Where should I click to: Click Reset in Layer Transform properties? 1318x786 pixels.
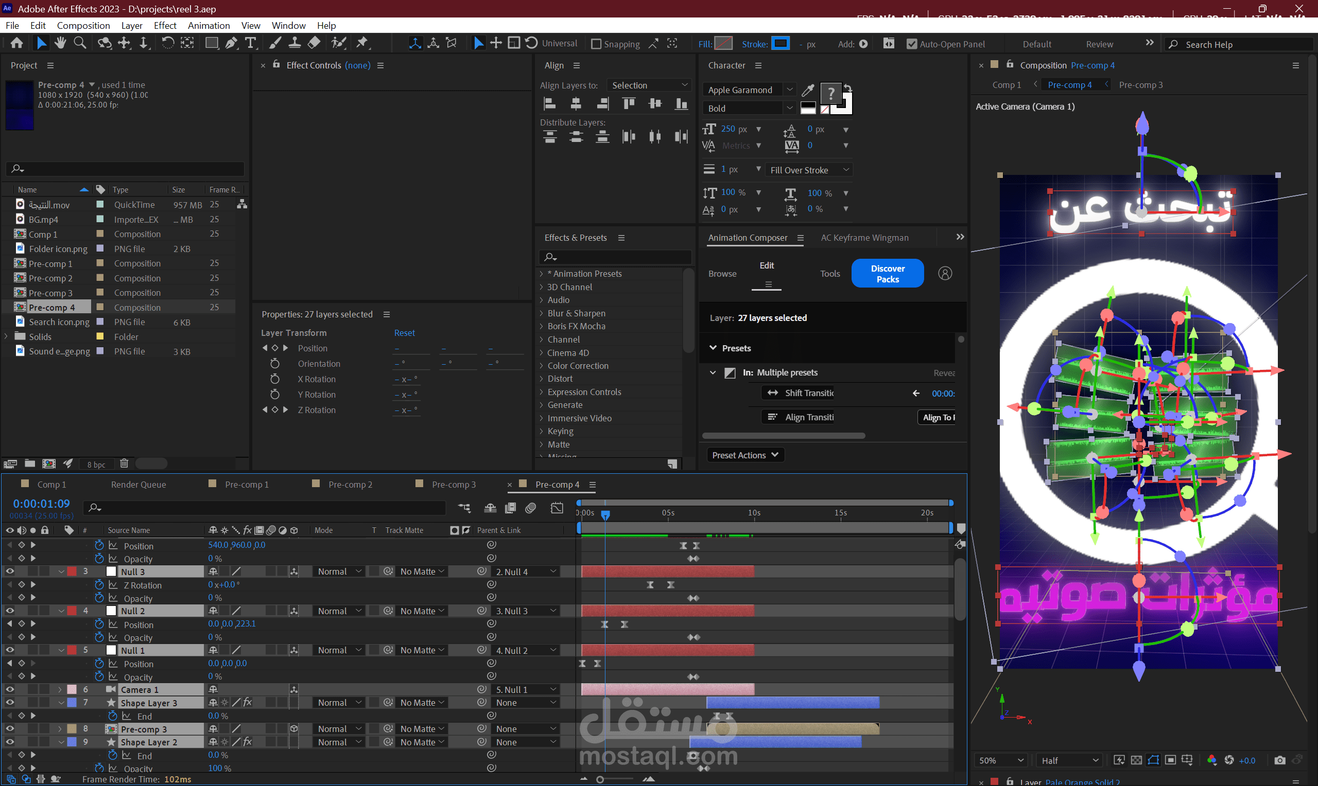click(404, 333)
